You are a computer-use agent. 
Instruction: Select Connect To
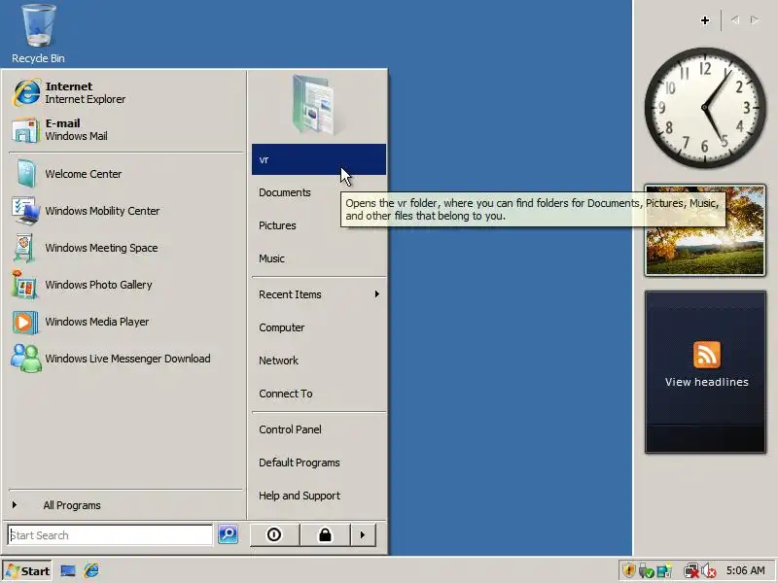tap(319, 394)
